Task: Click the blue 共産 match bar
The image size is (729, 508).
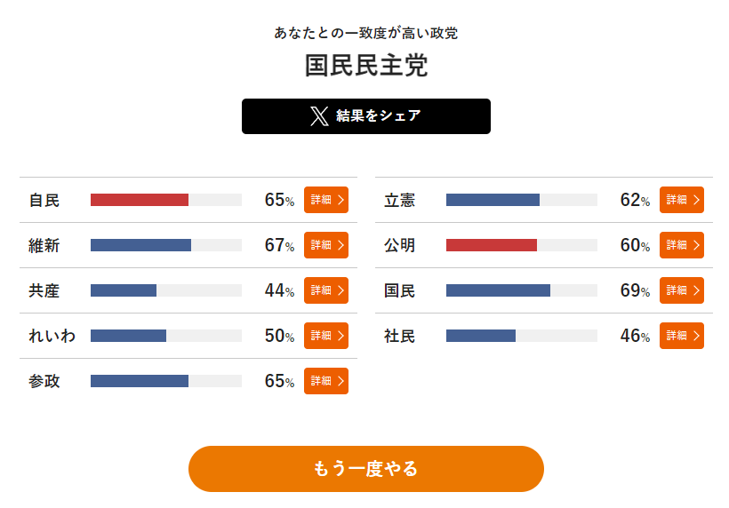Action: click(124, 290)
